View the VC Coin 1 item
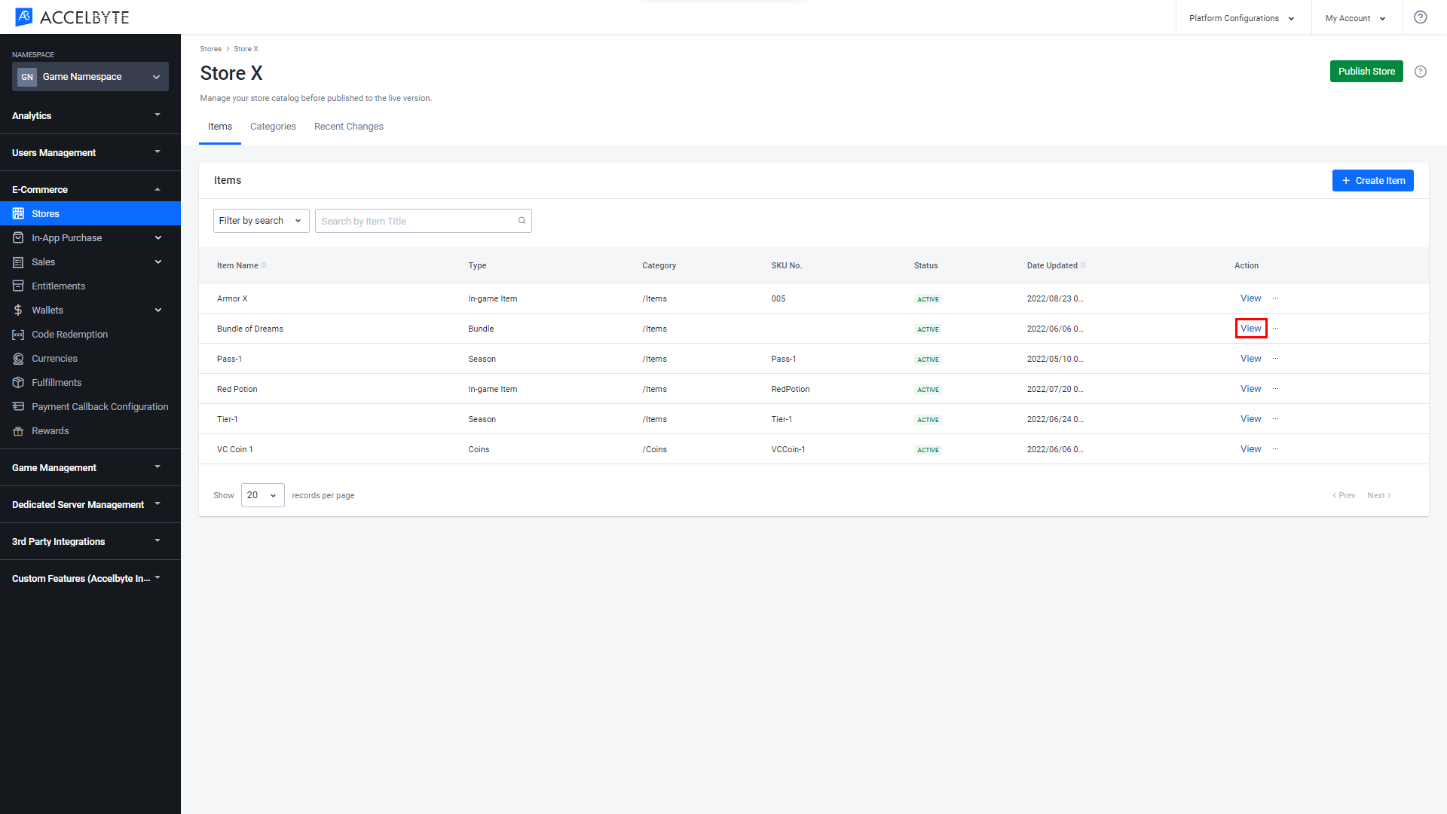Viewport: 1447px width, 814px height. pyautogui.click(x=1251, y=449)
